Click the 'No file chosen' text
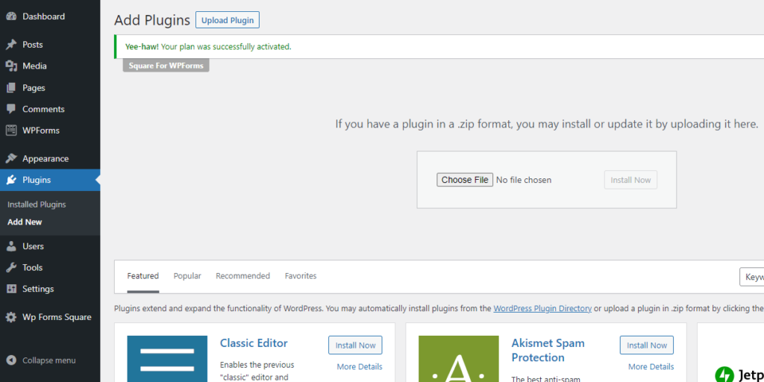764x382 pixels. pyautogui.click(x=524, y=180)
